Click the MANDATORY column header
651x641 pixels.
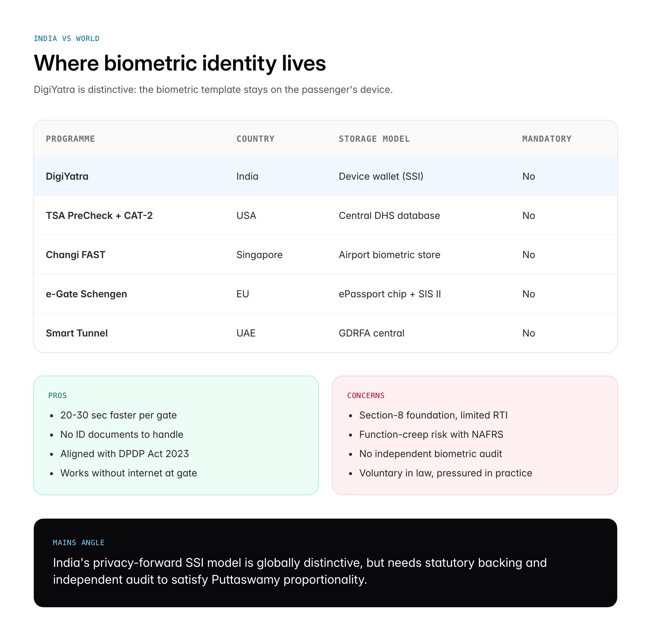(547, 139)
